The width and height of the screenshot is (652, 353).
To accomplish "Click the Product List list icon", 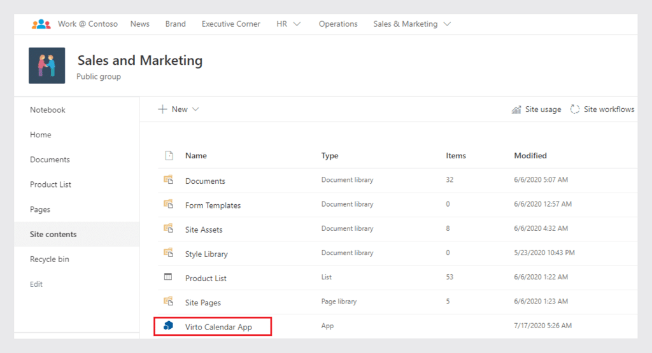I will click(x=168, y=277).
